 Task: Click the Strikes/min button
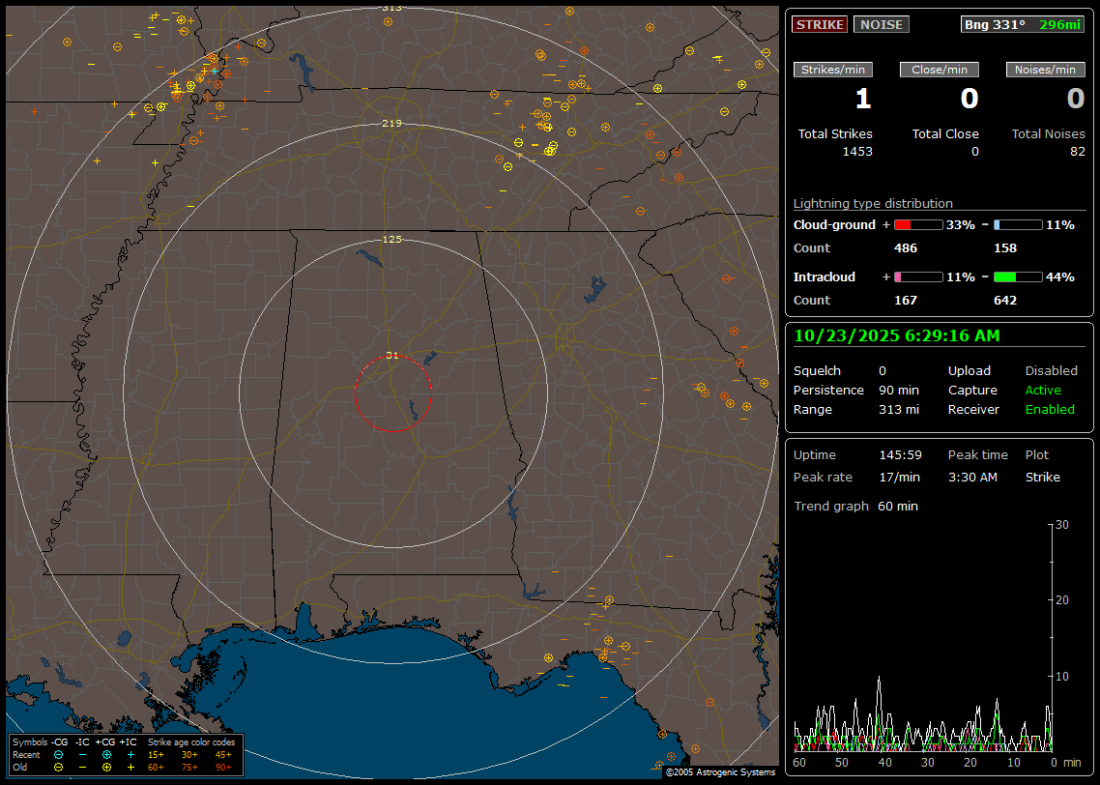click(x=833, y=70)
